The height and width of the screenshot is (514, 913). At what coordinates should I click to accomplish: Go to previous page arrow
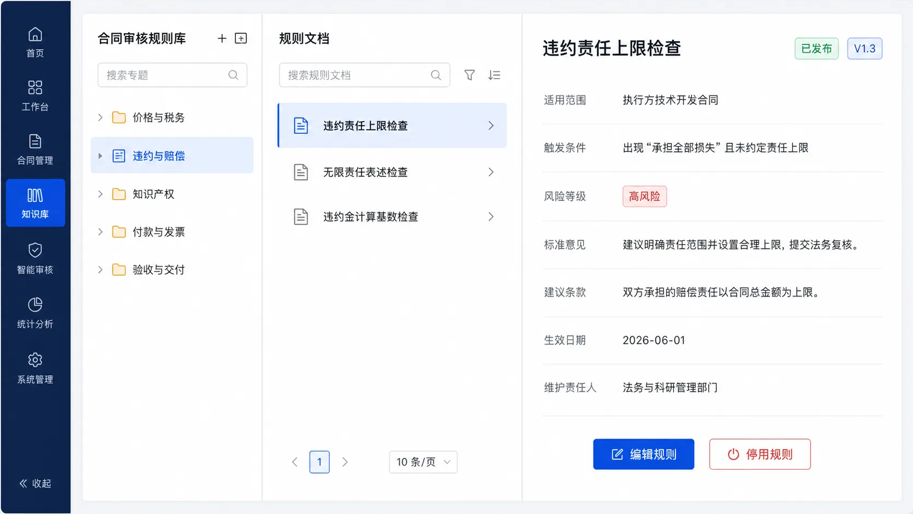295,462
